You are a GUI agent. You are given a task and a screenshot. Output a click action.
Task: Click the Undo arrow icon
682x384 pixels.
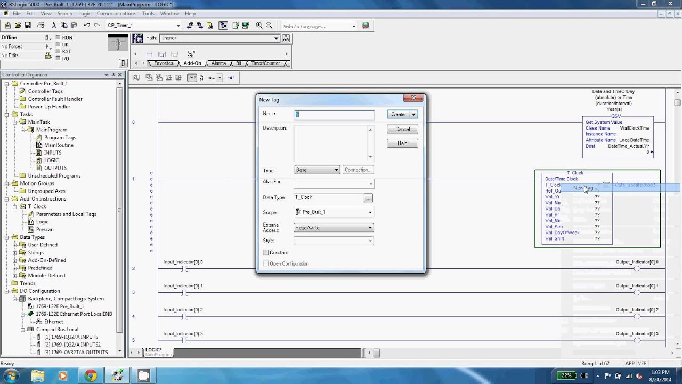[87, 26]
